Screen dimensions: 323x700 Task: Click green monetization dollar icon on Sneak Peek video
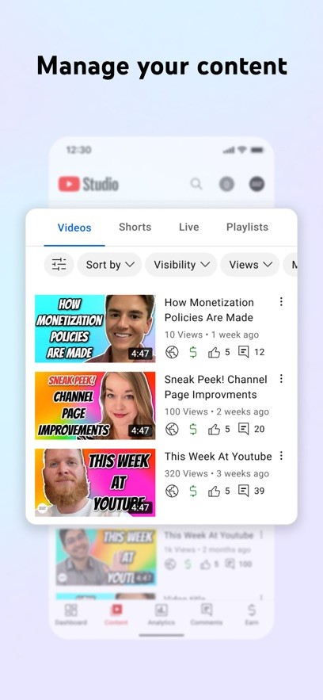pos(193,429)
